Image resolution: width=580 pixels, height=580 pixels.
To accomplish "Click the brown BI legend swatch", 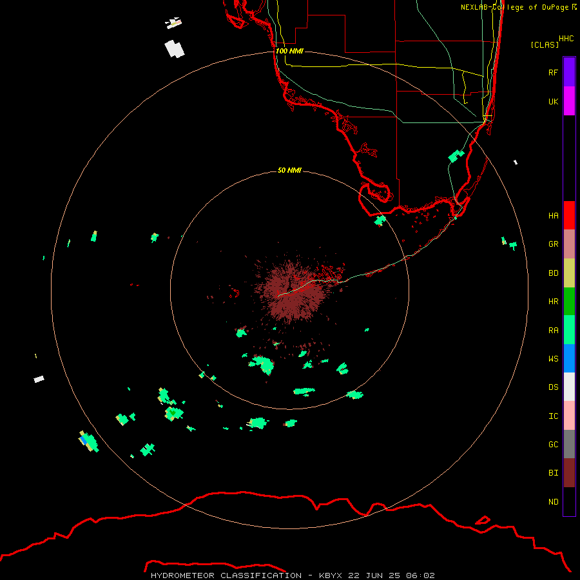I will coord(569,473).
